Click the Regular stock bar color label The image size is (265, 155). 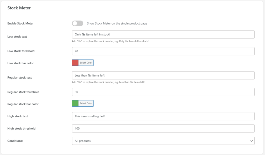pos(23,104)
